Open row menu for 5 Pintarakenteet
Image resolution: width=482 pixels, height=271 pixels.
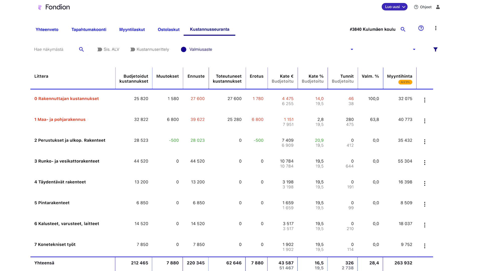(425, 204)
